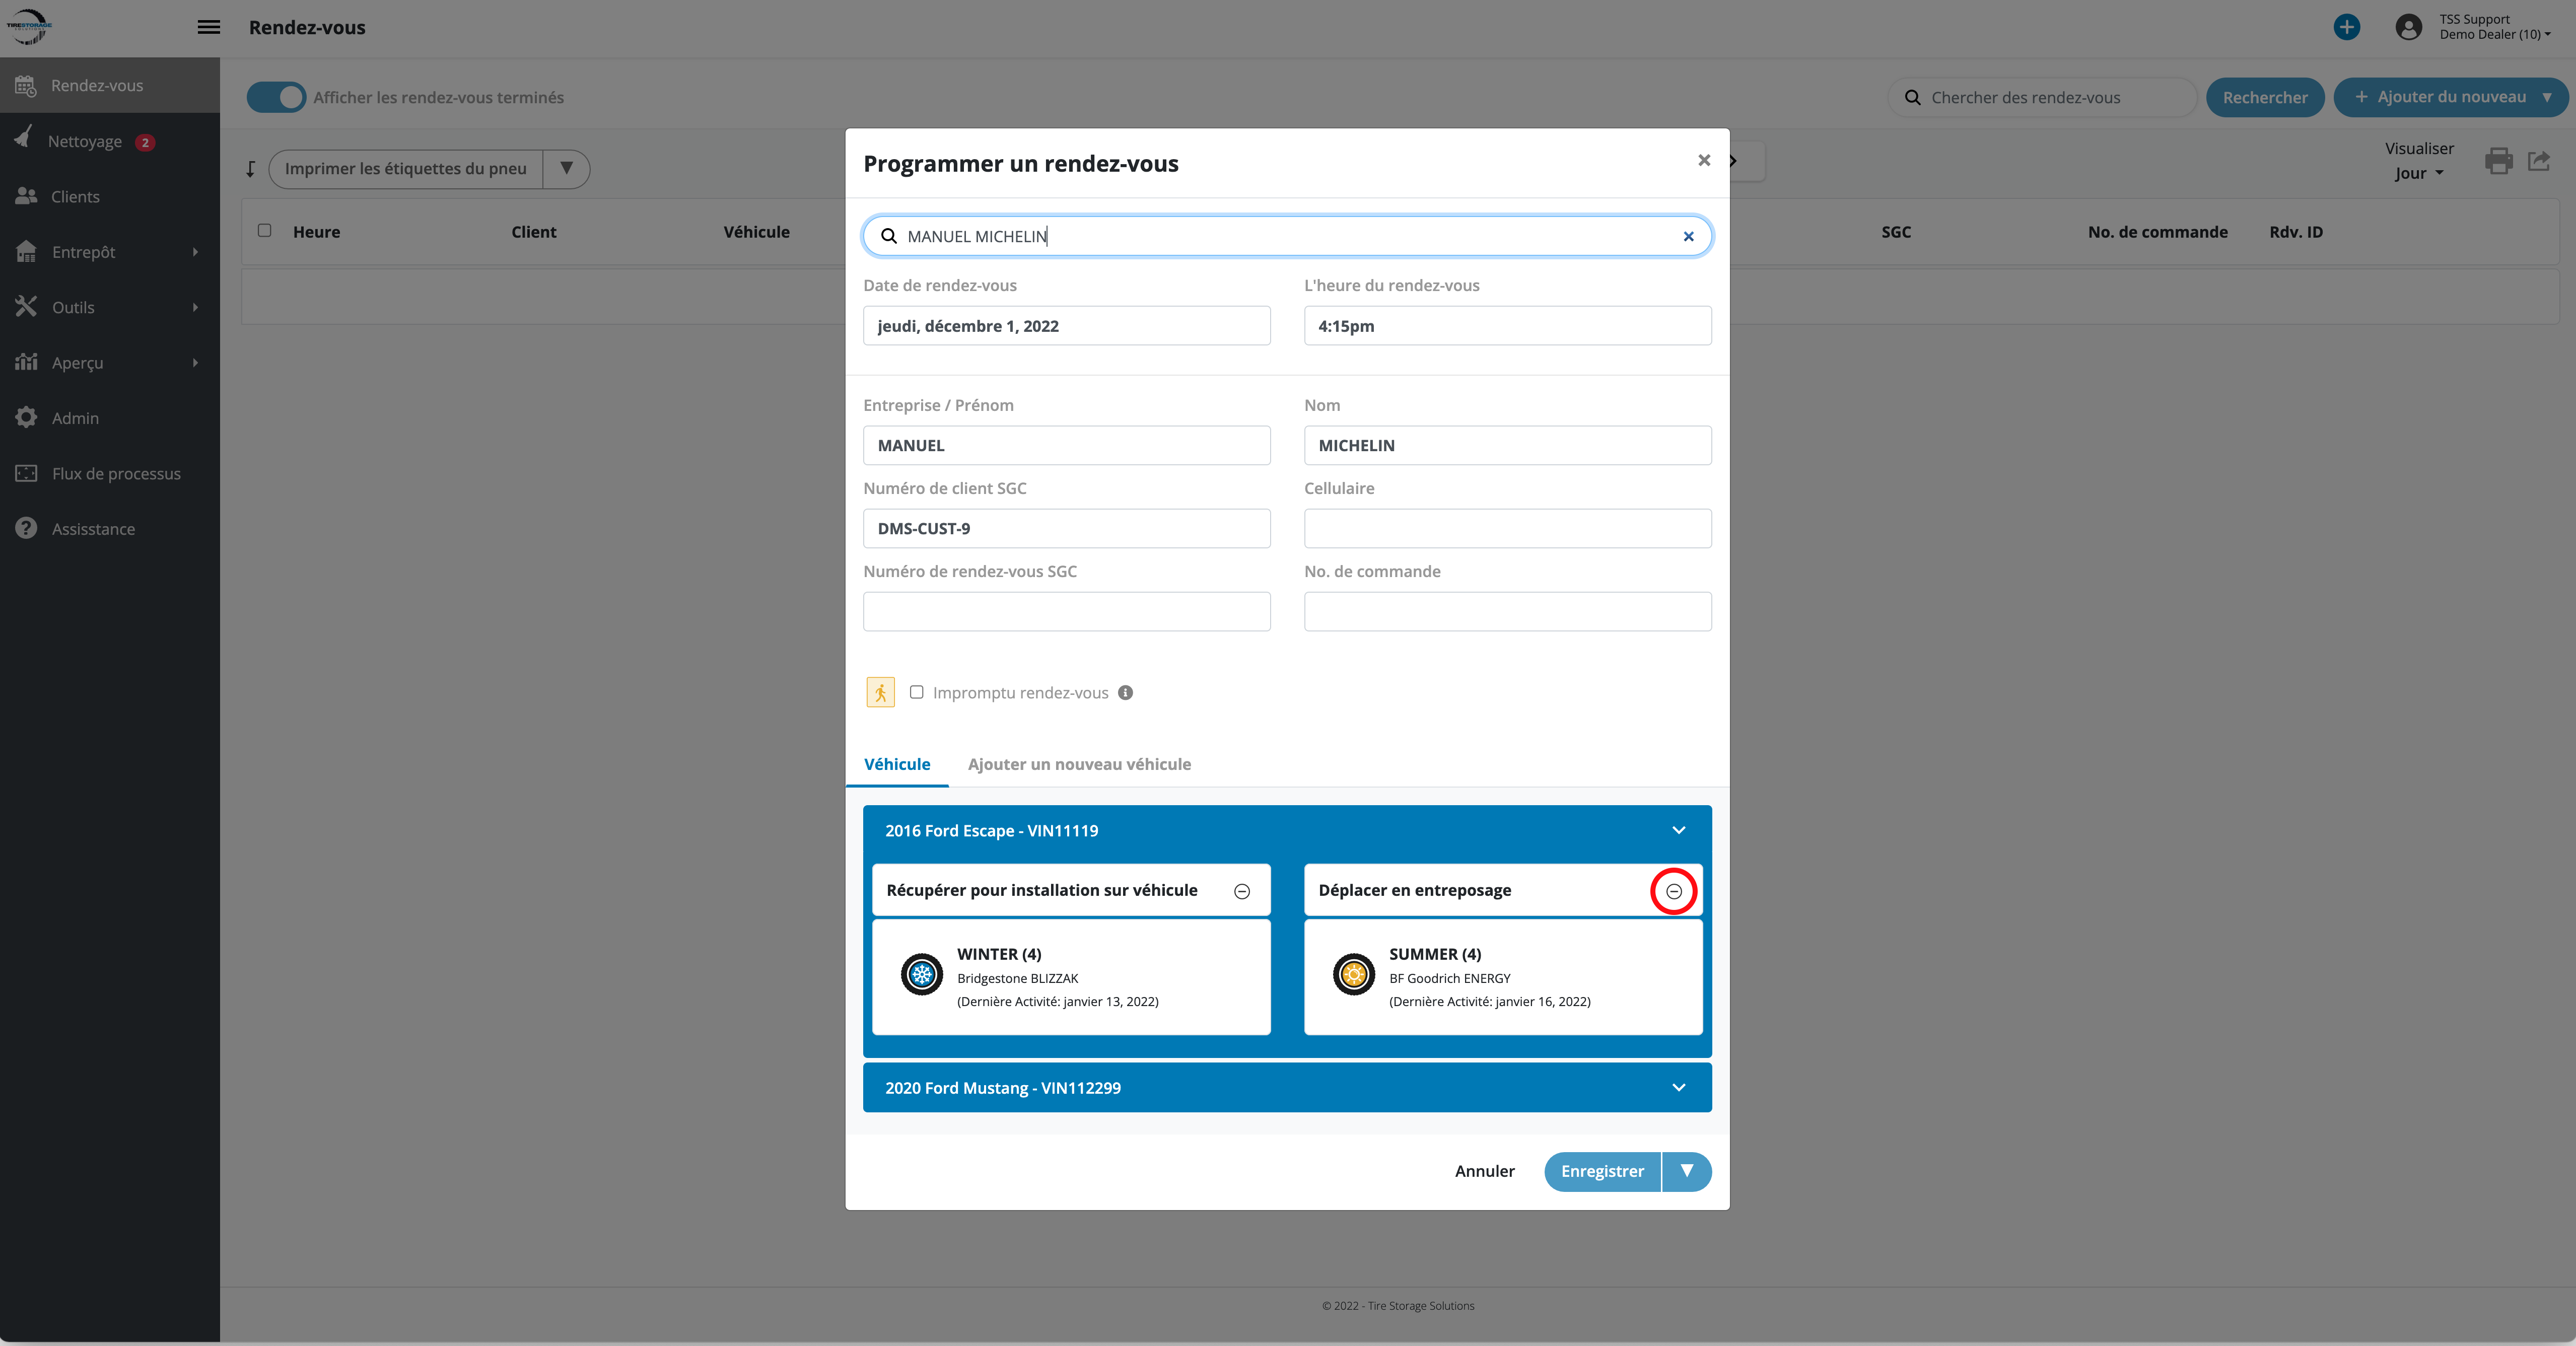Image resolution: width=2576 pixels, height=1346 pixels.
Task: Open the hamburger menu icon
Action: click(x=208, y=27)
